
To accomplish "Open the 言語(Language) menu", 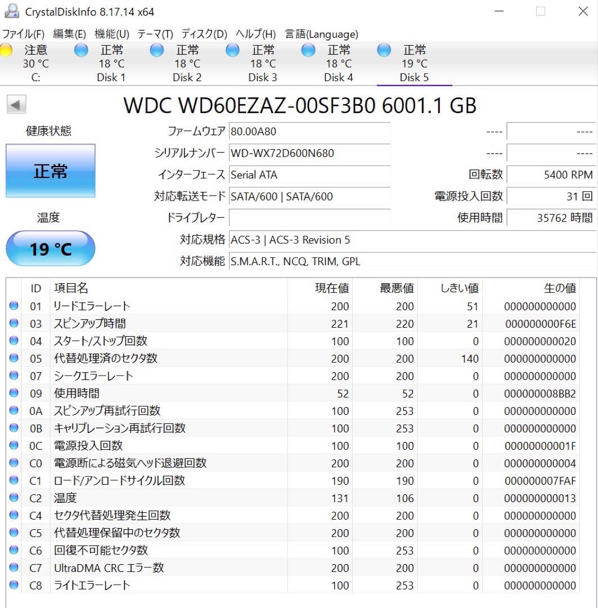I will click(321, 34).
